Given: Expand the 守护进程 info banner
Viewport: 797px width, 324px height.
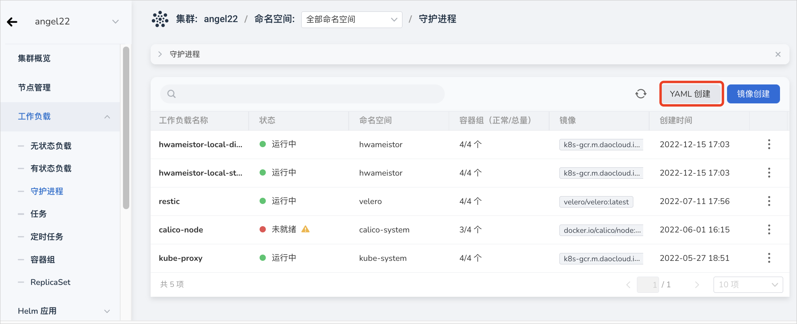Looking at the screenshot, I should point(160,54).
